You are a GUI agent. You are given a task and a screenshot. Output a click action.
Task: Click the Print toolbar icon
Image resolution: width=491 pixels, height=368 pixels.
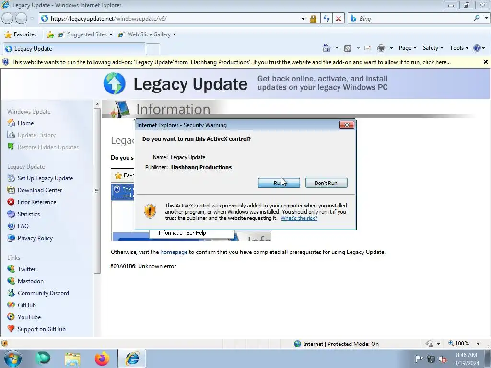(381, 48)
